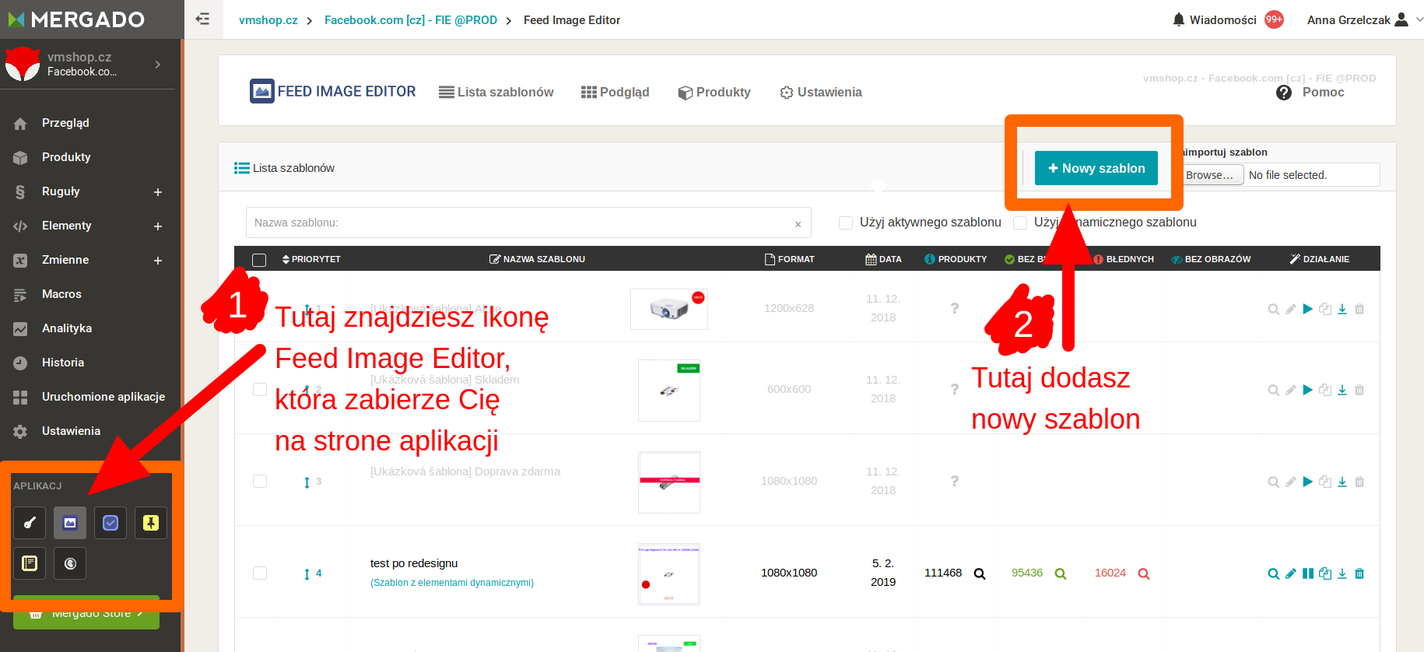Screen dimensions: 1424x652
Task: Enable 'Użyj aktywnego szablonu' checkbox
Action: [846, 223]
